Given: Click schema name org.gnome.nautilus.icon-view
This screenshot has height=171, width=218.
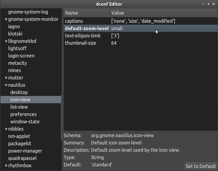Looking at the screenshot, I should [x=122, y=135].
